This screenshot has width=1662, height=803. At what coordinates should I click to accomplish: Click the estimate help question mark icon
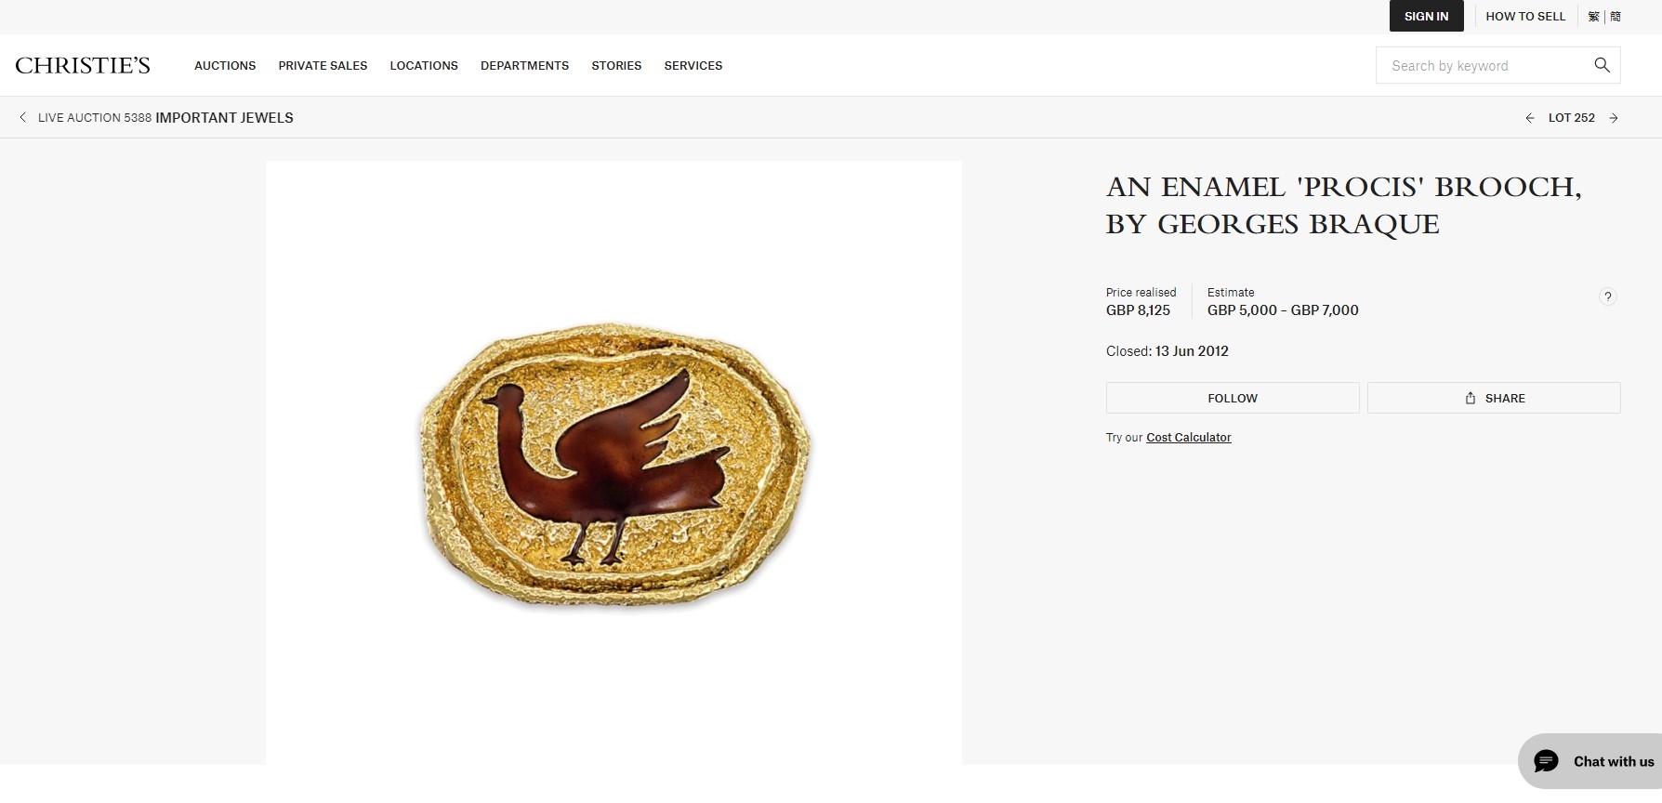1608,296
